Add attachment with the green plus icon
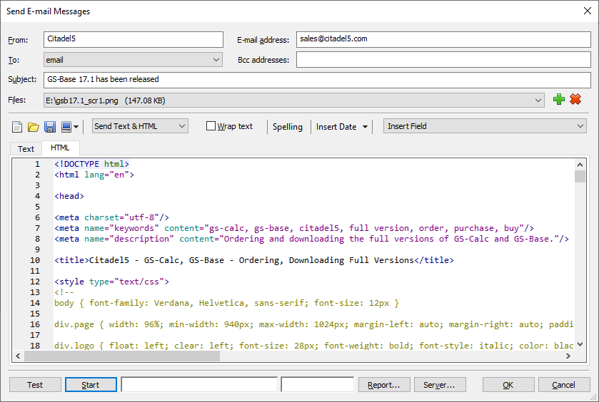 (559, 100)
